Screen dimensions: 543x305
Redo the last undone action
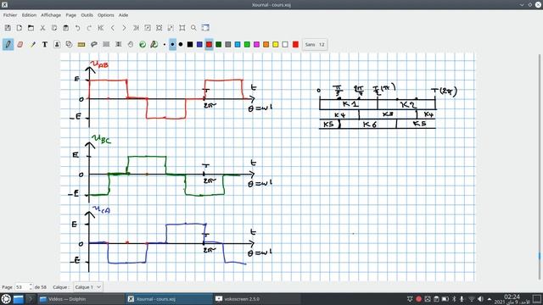(x=89, y=28)
